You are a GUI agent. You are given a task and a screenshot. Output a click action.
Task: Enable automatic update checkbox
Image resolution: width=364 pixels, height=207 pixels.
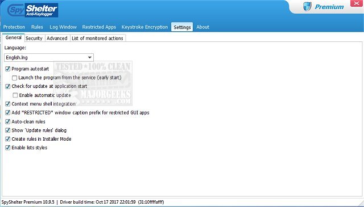[15, 95]
